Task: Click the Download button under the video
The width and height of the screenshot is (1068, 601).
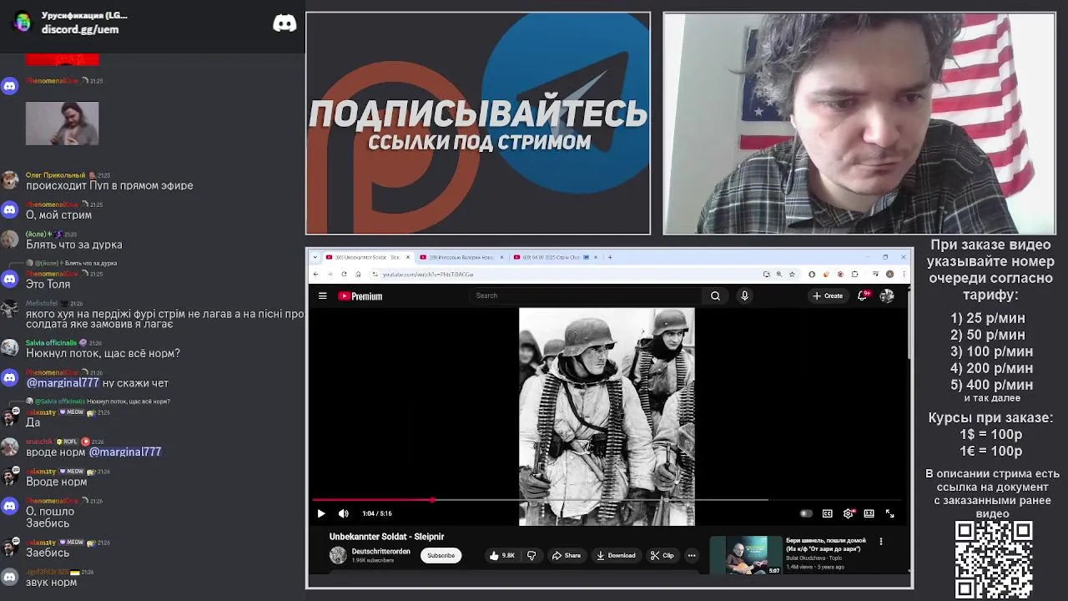Action: click(x=616, y=555)
